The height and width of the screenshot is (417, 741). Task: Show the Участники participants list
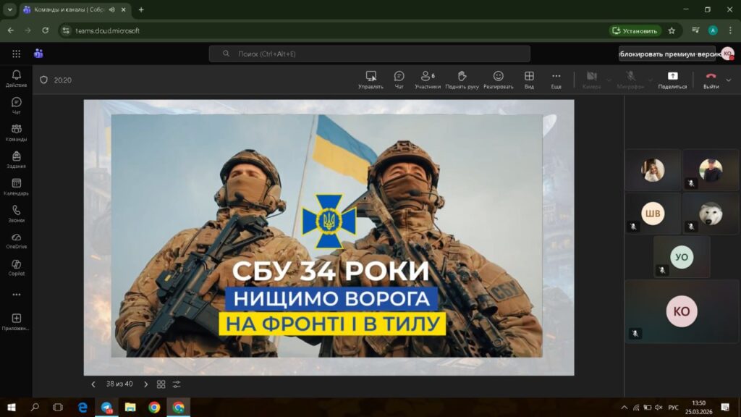click(427, 79)
